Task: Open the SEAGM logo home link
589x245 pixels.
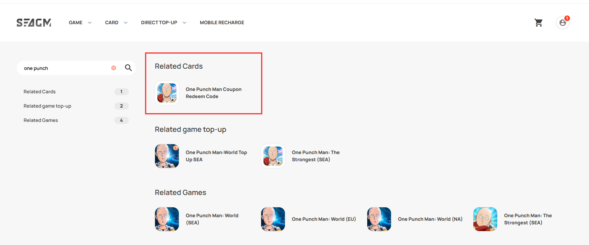Action: 34,23
